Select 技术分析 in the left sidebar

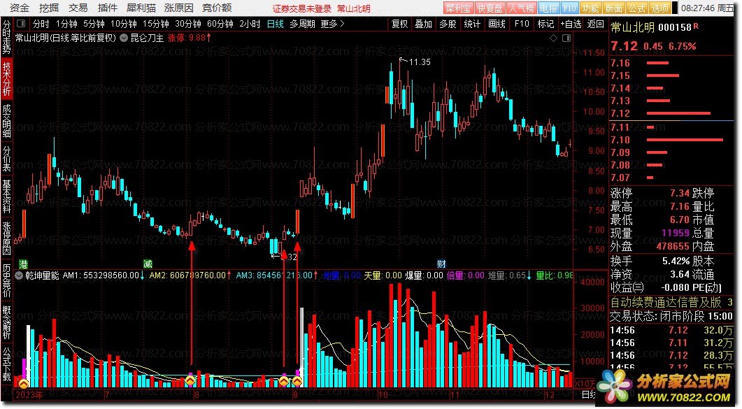point(6,79)
